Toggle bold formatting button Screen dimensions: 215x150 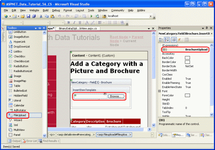pyautogui.click(x=69, y=23)
